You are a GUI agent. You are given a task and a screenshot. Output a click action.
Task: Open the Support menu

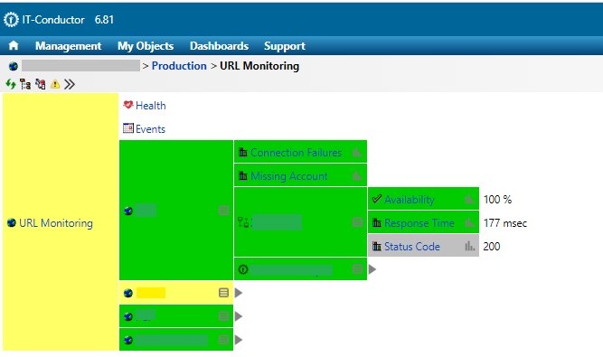[x=285, y=46]
